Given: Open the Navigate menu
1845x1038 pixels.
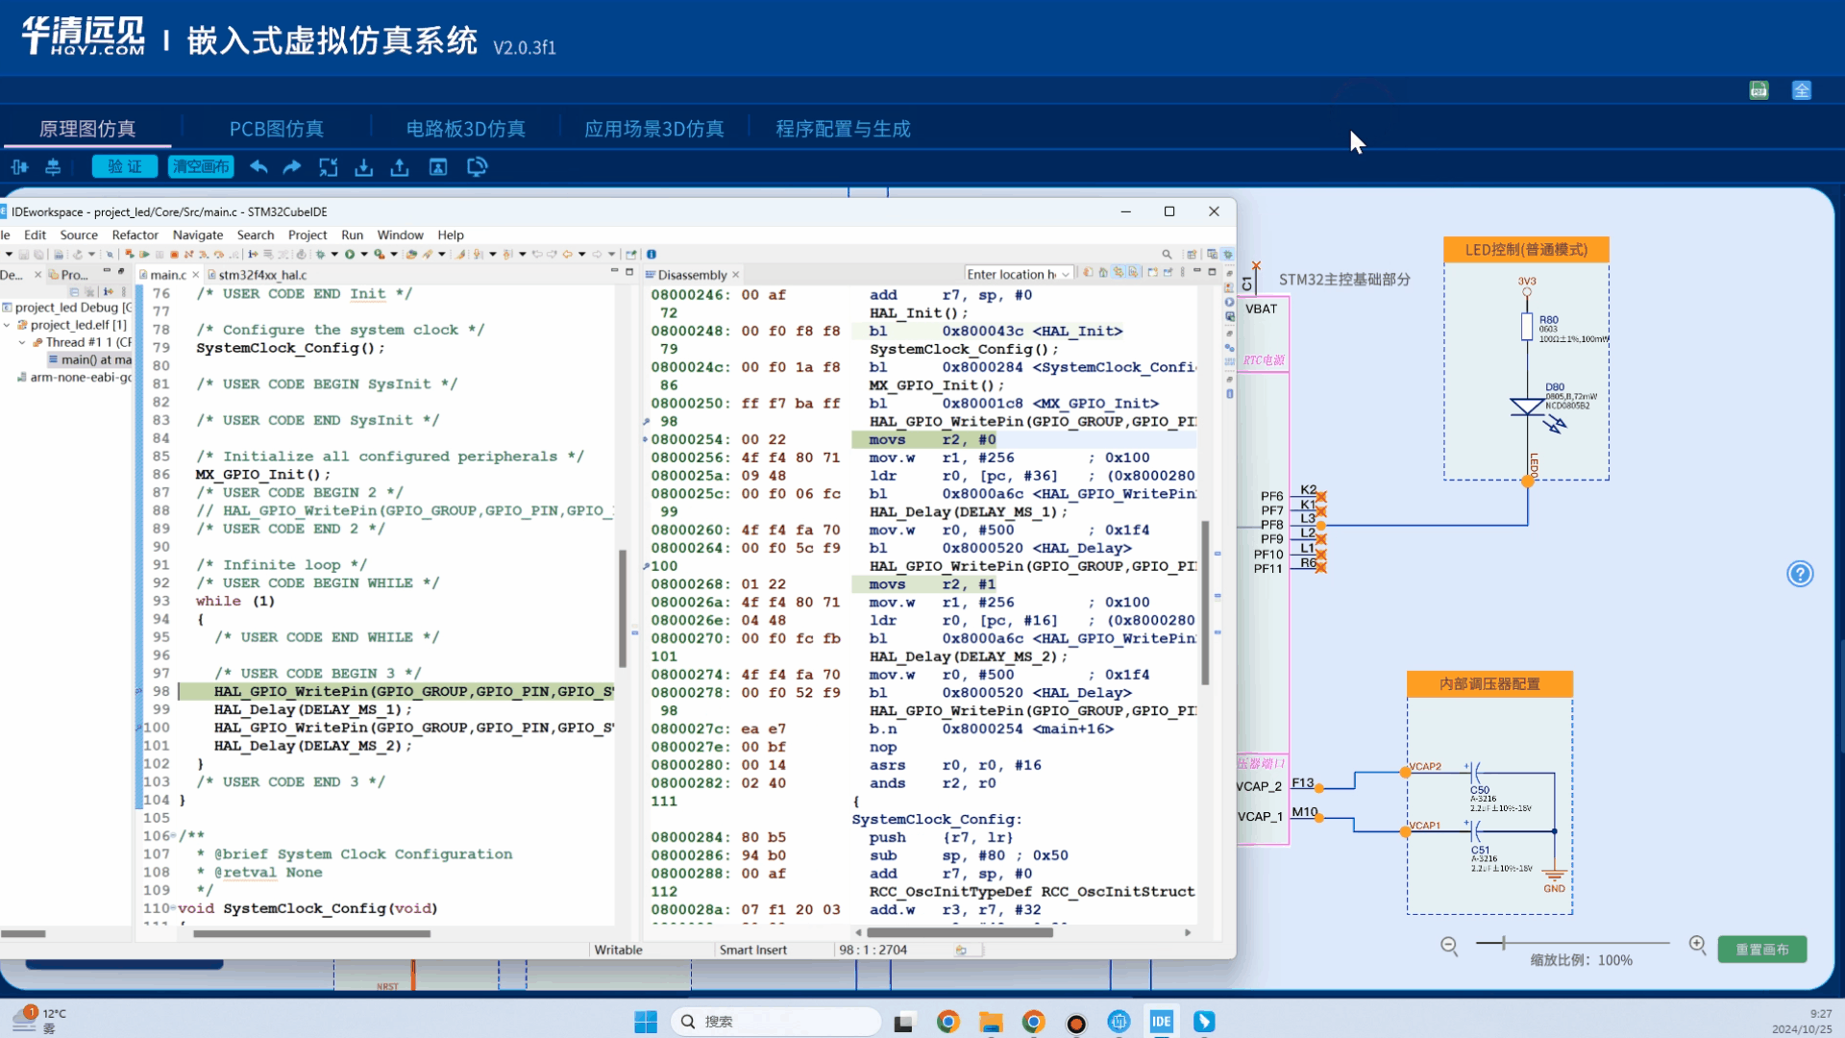Looking at the screenshot, I should [x=197, y=235].
